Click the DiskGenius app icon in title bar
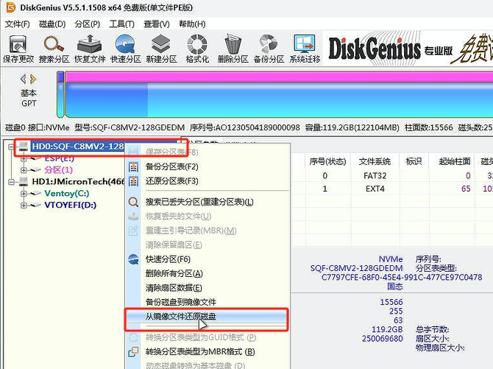The width and height of the screenshot is (493, 369). (10, 7)
